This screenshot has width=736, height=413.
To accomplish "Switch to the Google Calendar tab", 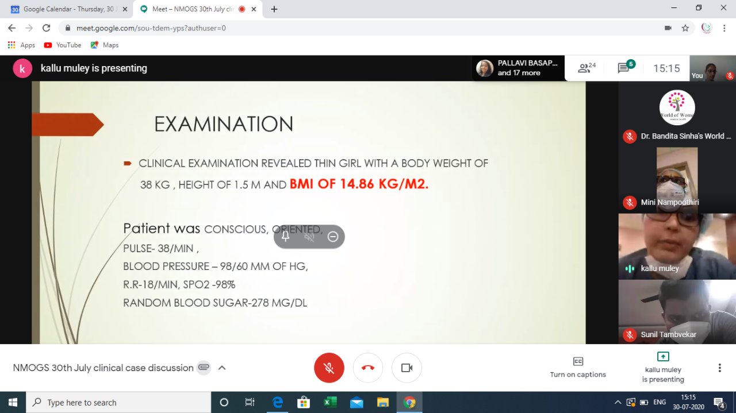I will point(68,9).
